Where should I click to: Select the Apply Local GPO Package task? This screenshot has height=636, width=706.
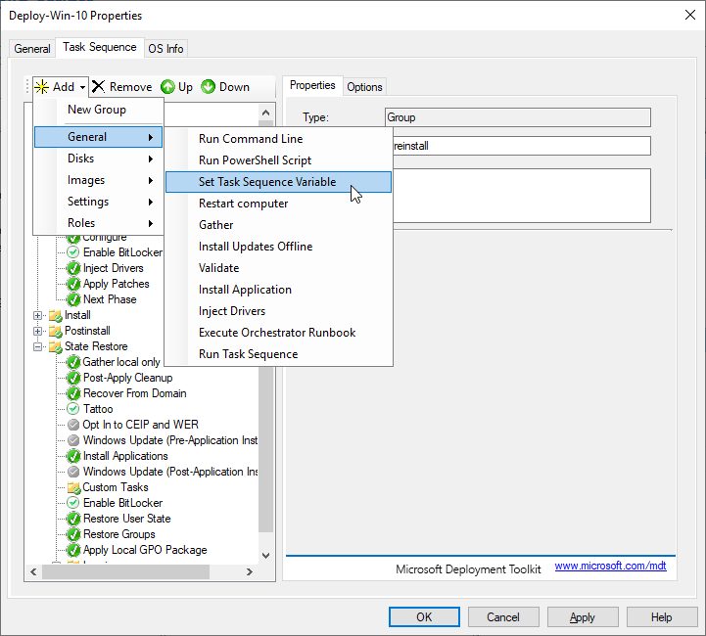(x=144, y=550)
